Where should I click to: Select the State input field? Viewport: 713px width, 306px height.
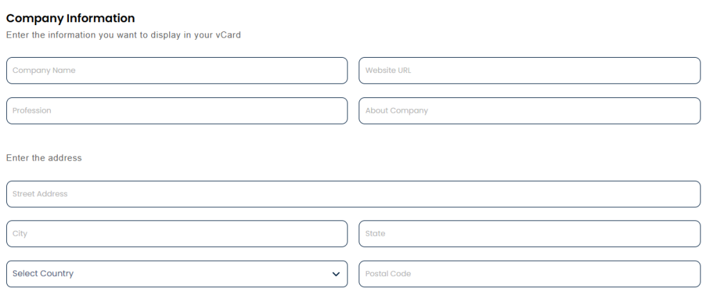(x=529, y=234)
